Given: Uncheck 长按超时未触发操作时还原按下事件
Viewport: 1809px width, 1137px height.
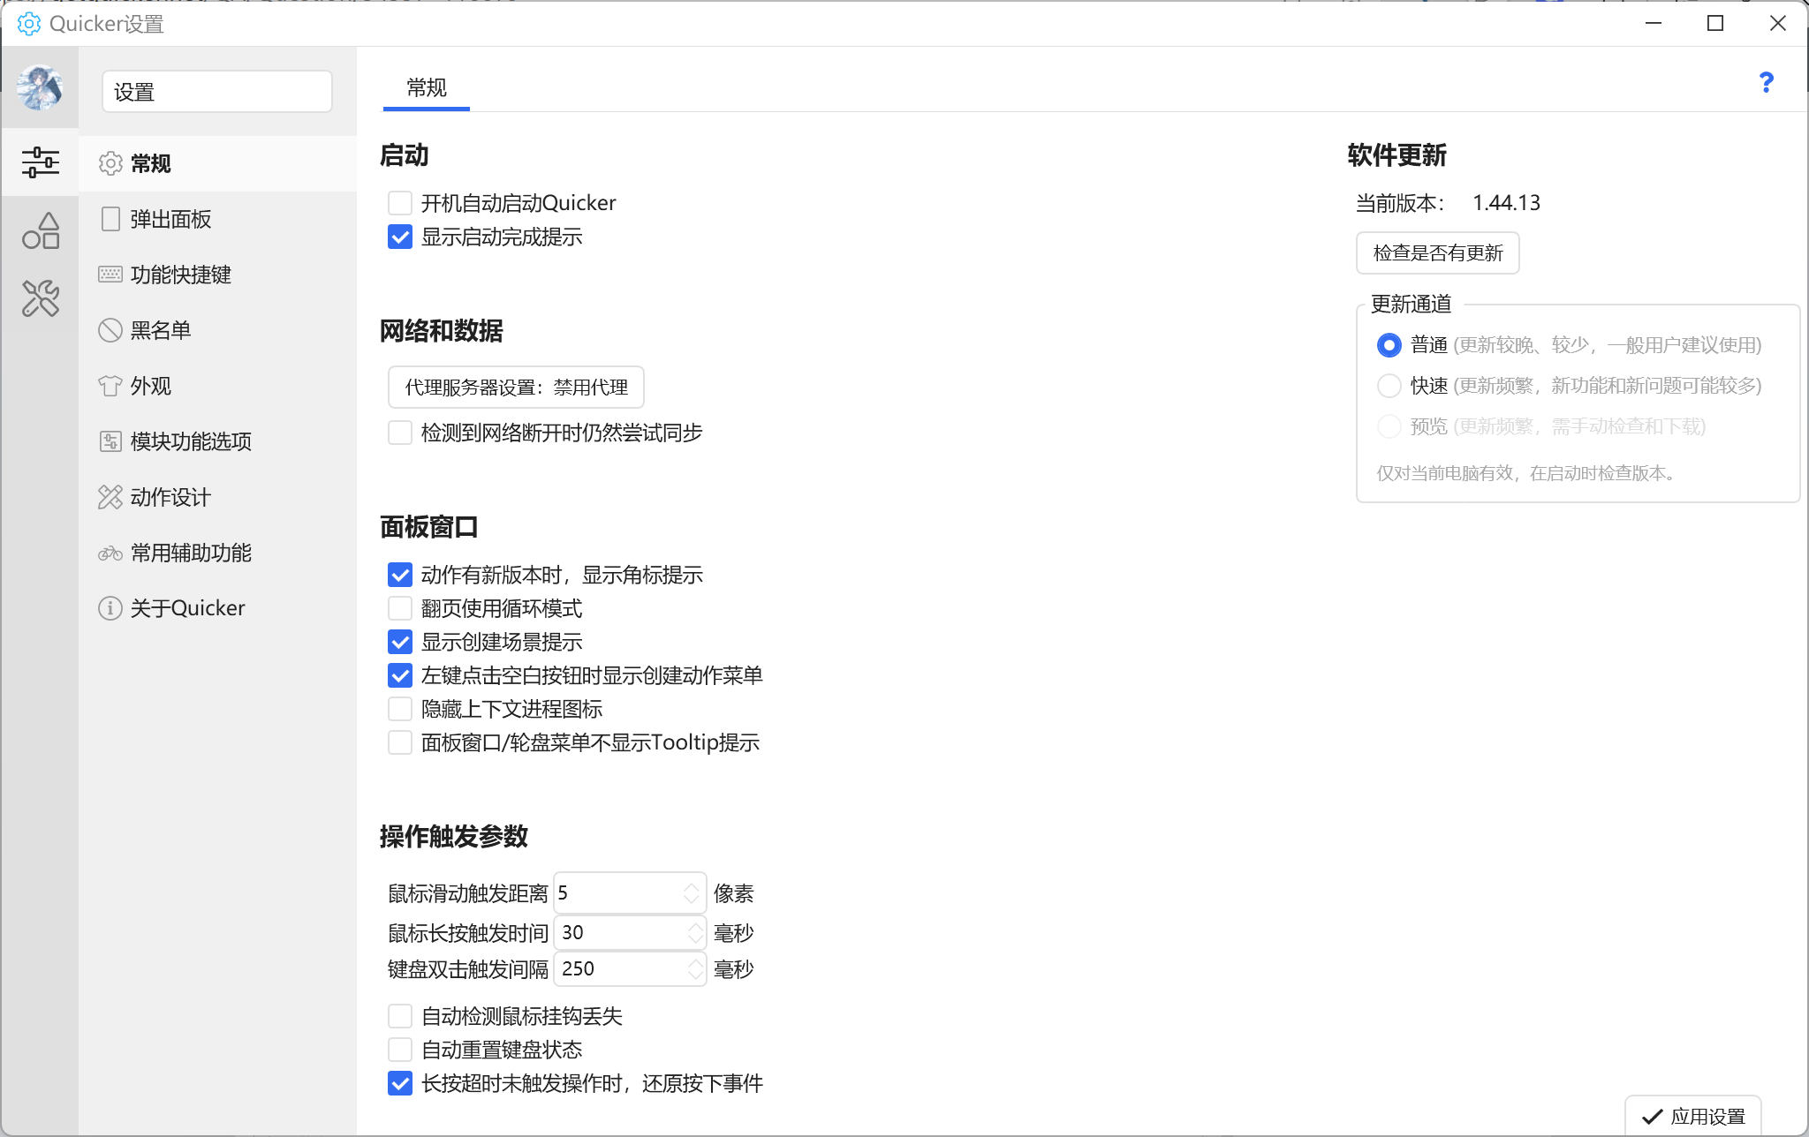Looking at the screenshot, I should 400,1083.
